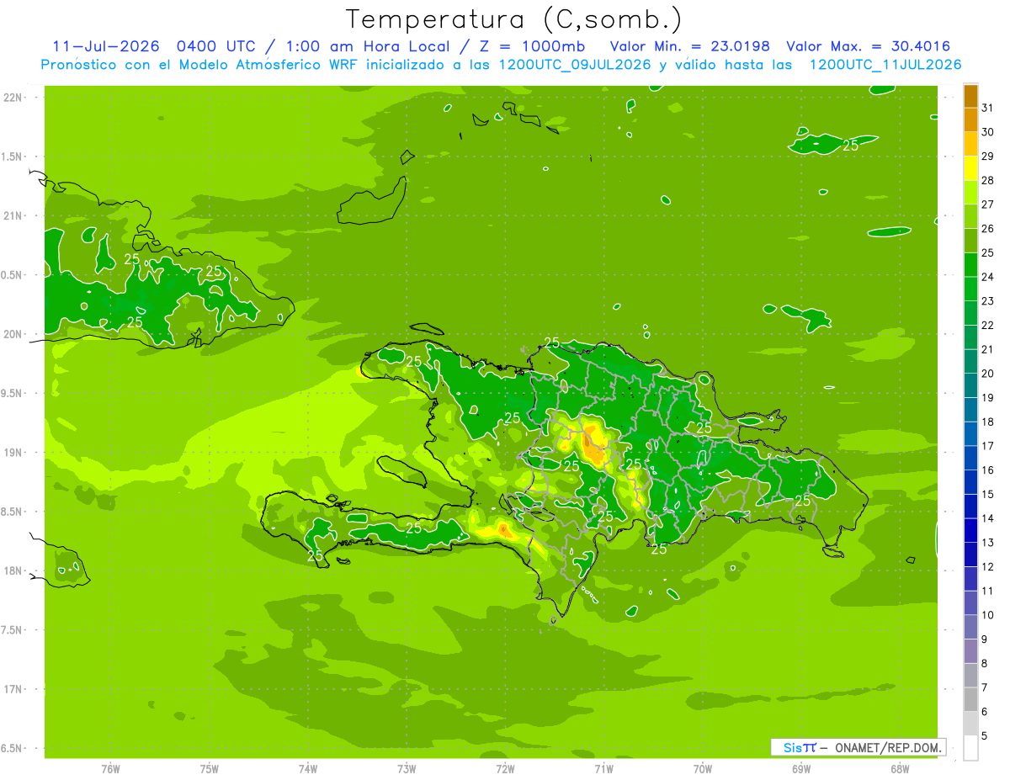1010x780 pixels.
Task: Click the blue legend swatch between 14 and 15
Action: (x=970, y=507)
